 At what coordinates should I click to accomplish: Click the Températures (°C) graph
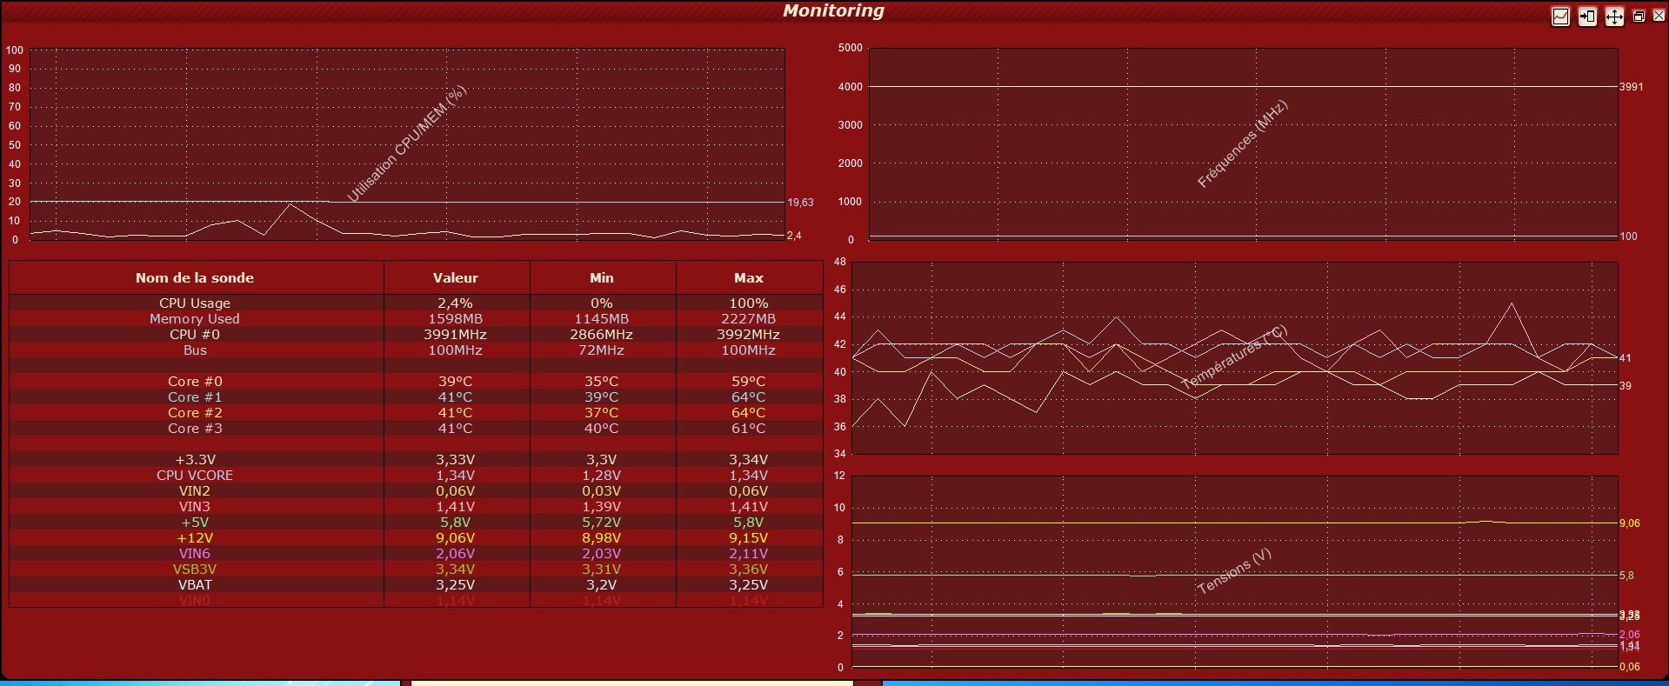1234,357
